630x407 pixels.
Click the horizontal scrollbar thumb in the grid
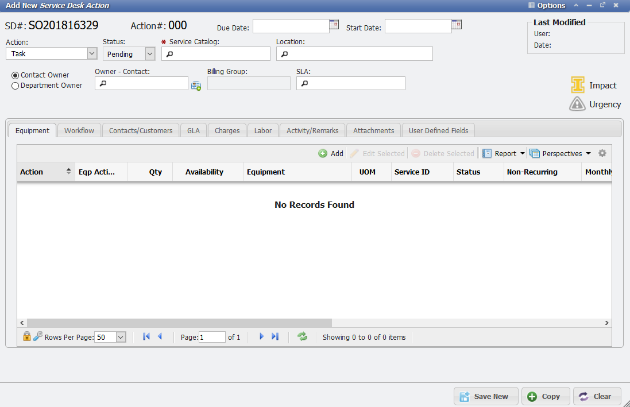click(x=179, y=323)
